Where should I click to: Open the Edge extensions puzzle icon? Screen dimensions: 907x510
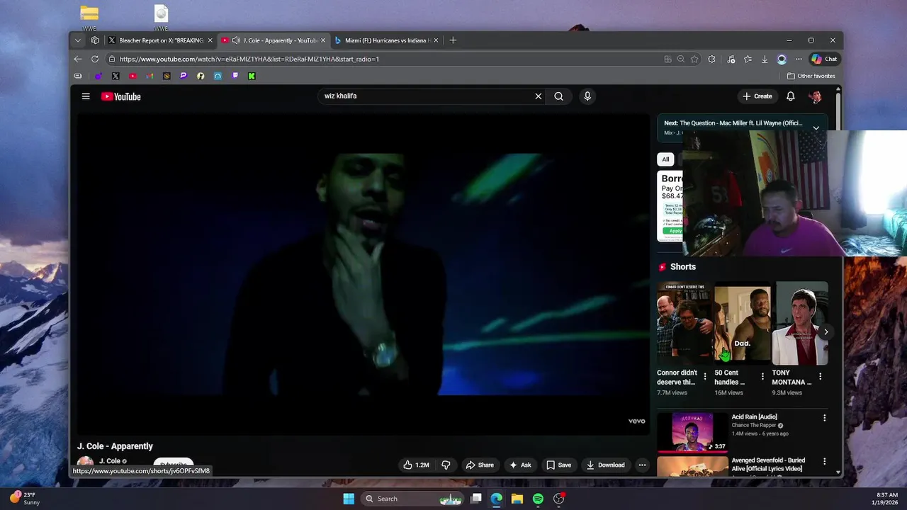click(711, 59)
